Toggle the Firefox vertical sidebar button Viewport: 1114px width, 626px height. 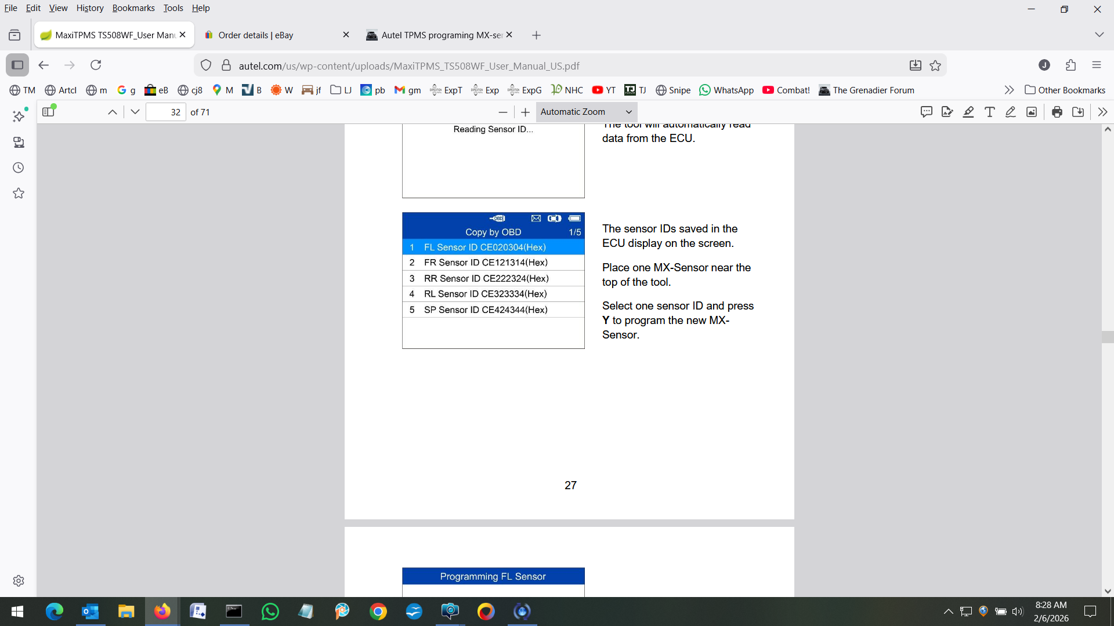point(17,65)
